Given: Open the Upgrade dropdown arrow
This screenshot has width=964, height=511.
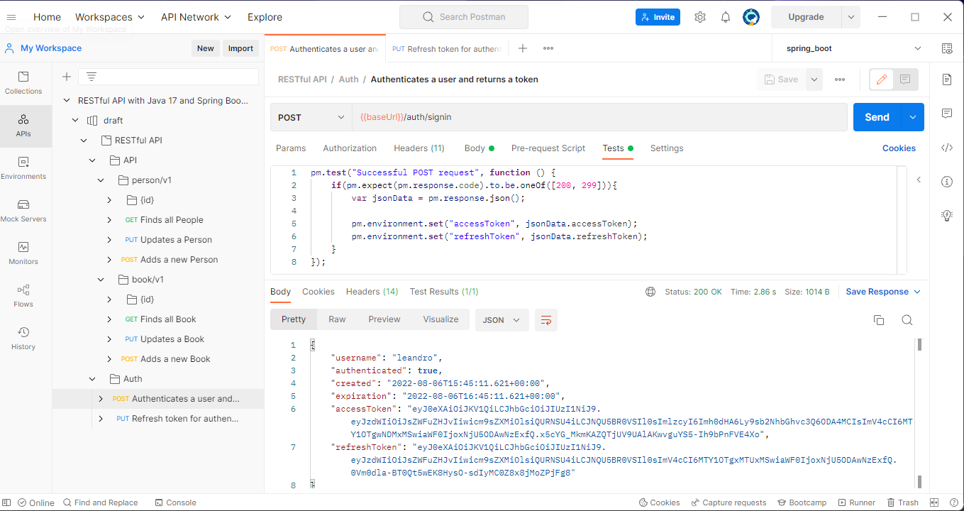Looking at the screenshot, I should click(851, 17).
